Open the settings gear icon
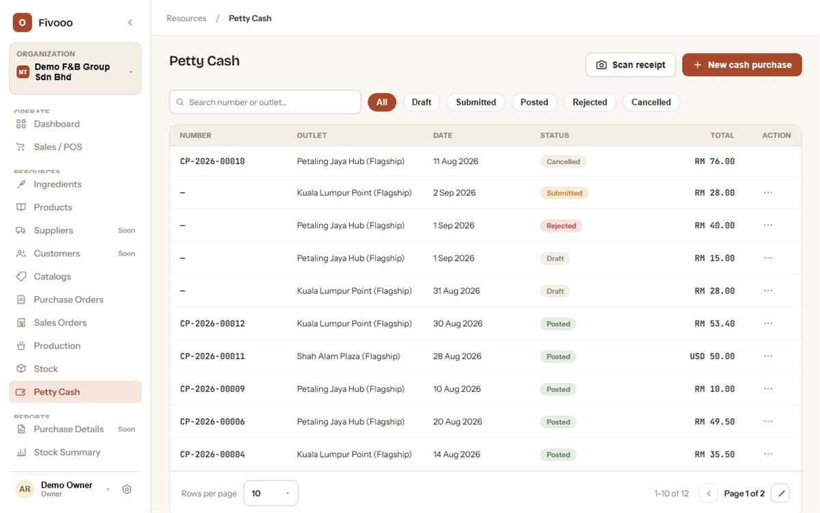Viewport: 820px width, 513px height. click(126, 489)
